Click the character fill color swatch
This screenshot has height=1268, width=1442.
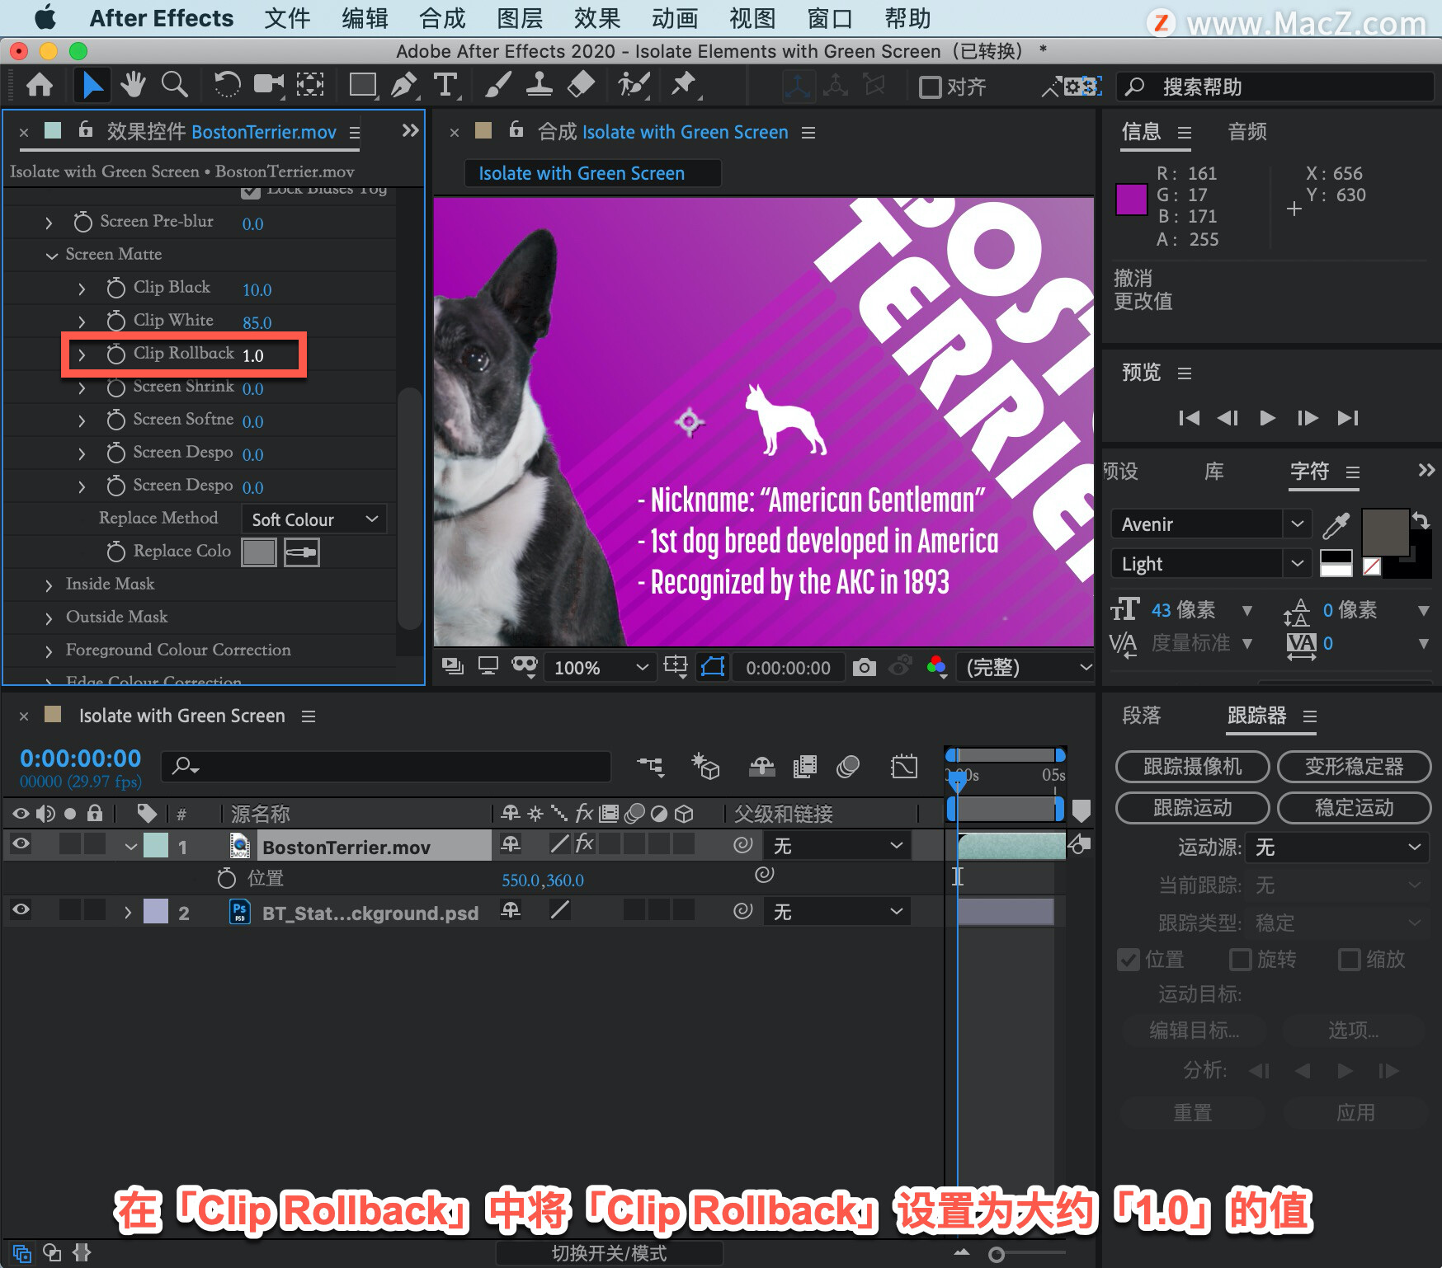(x=1384, y=533)
